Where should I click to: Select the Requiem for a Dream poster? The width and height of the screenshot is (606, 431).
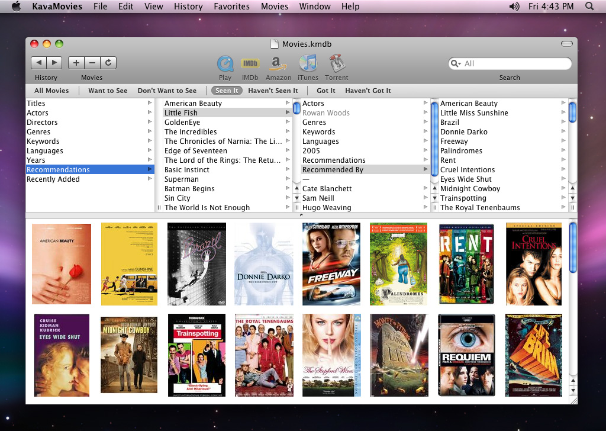tap(466, 355)
